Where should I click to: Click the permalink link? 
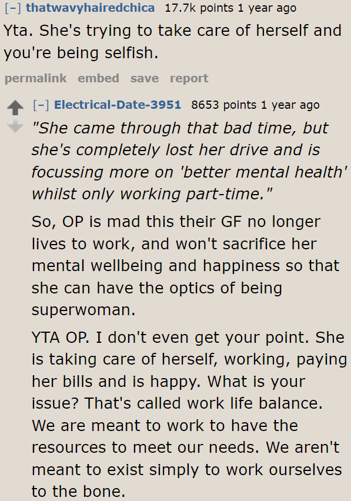[35, 78]
